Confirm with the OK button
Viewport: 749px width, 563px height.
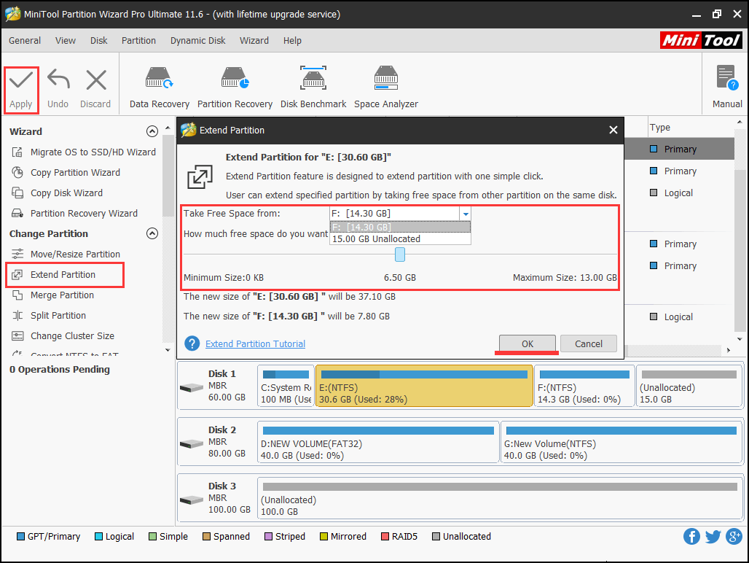pos(528,343)
